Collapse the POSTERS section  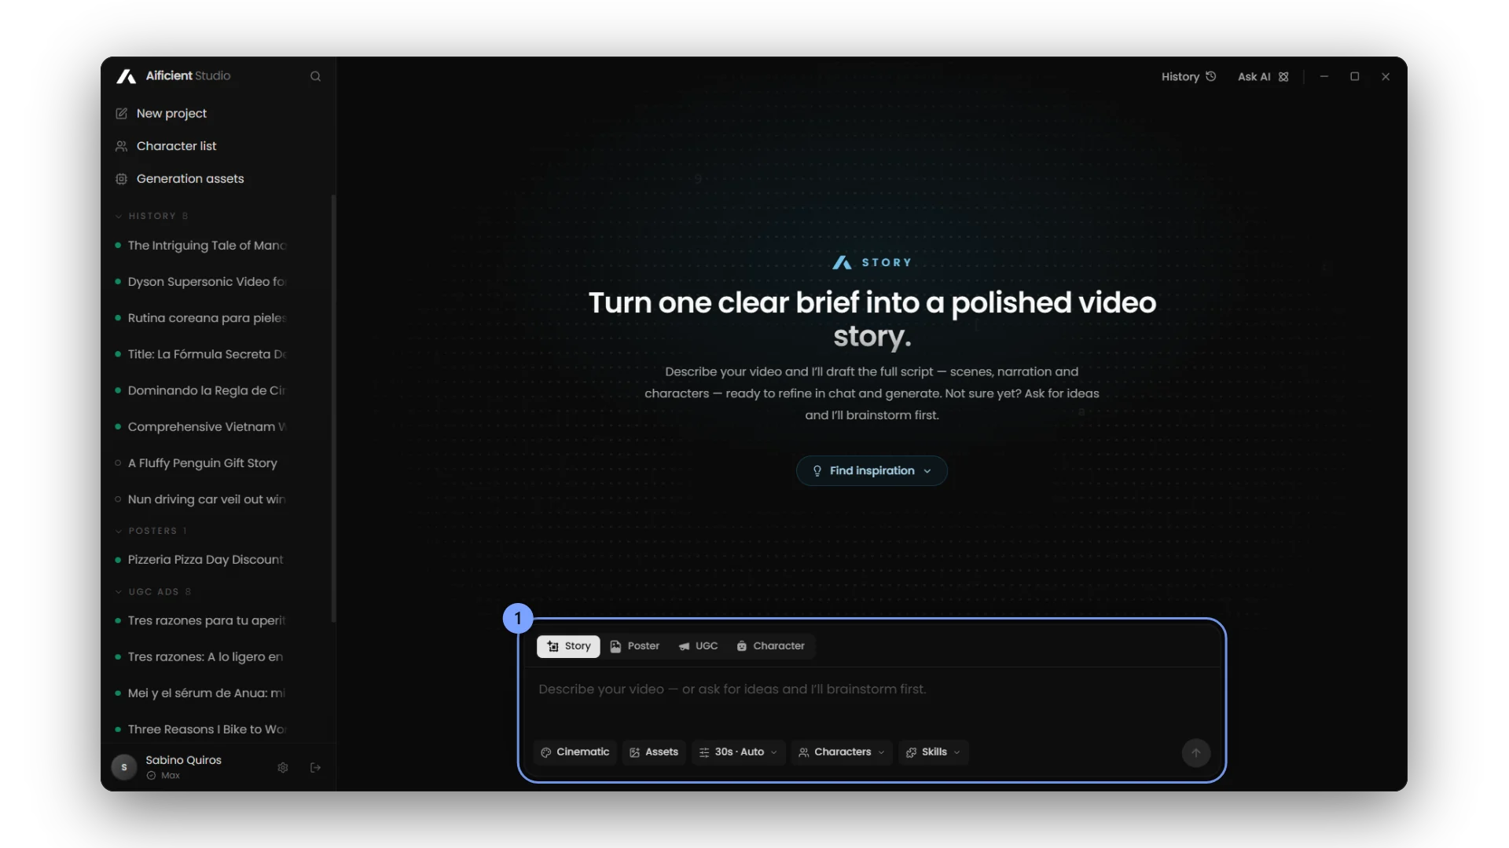152,531
